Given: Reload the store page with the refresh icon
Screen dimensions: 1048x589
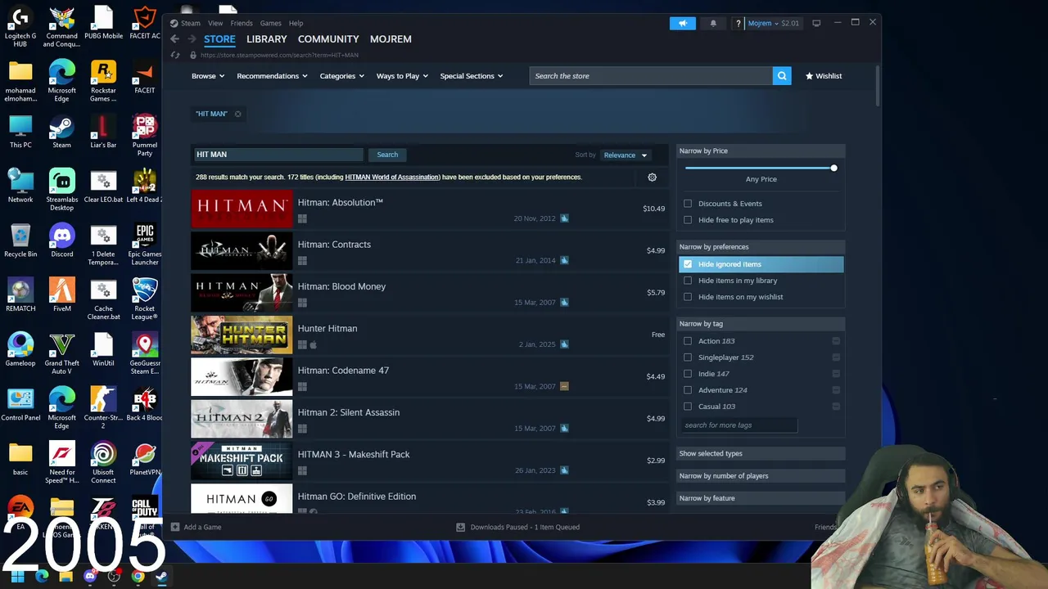Looking at the screenshot, I should pyautogui.click(x=175, y=55).
